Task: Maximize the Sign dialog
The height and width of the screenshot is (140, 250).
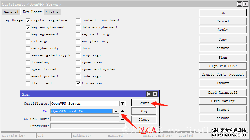Action: 149,94
